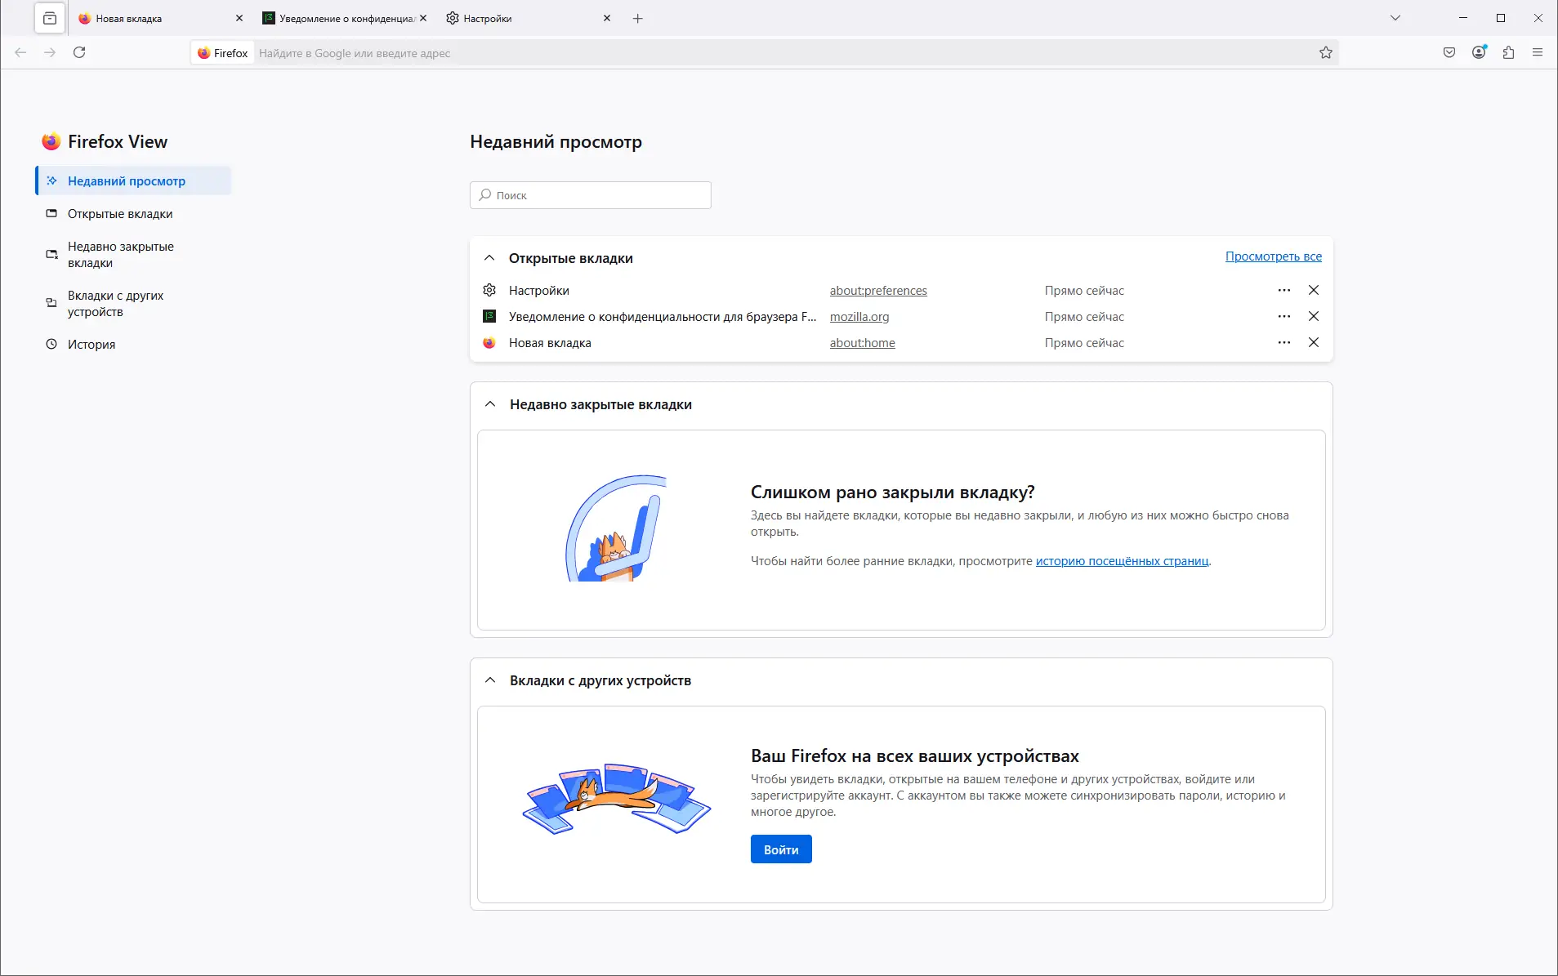The height and width of the screenshot is (976, 1558).
Task: Go forward with the forward arrow
Action: (50, 52)
